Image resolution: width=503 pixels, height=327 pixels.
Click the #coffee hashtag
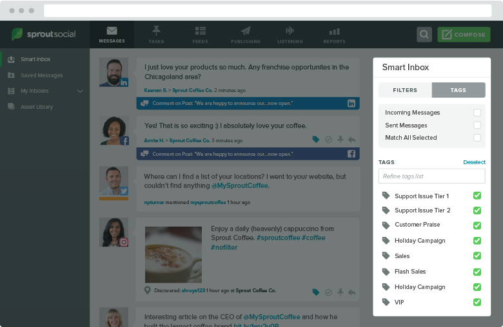point(313,238)
